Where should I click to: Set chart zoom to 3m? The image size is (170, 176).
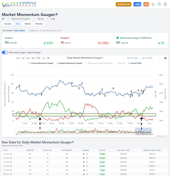click(x=28, y=58)
